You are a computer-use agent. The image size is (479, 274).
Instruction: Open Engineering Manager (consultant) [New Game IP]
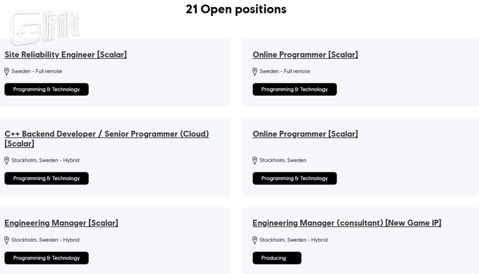coord(347,223)
